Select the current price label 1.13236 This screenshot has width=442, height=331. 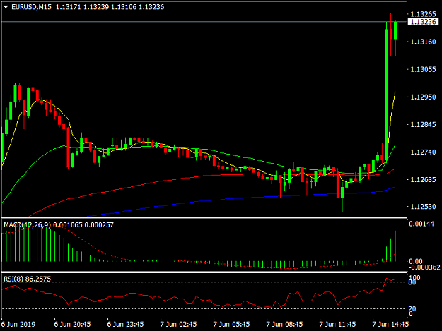pos(423,22)
